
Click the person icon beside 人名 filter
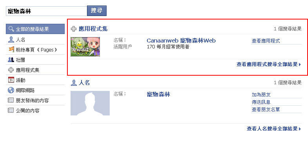coord(11,39)
